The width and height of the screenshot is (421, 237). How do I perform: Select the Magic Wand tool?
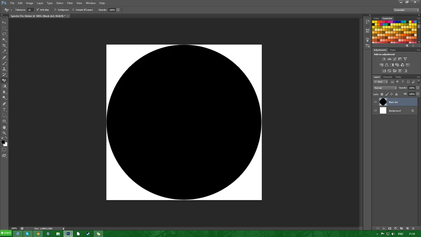click(x=4, y=40)
